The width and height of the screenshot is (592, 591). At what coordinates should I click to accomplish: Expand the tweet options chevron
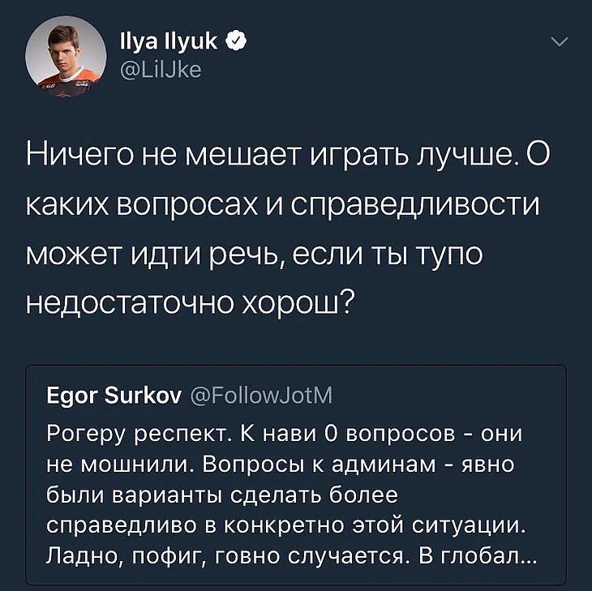tap(560, 41)
